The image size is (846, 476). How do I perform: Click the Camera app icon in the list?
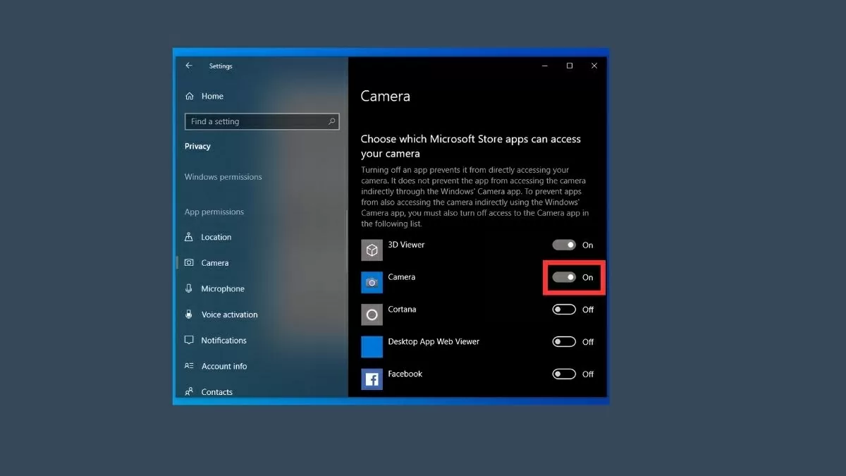tap(372, 282)
